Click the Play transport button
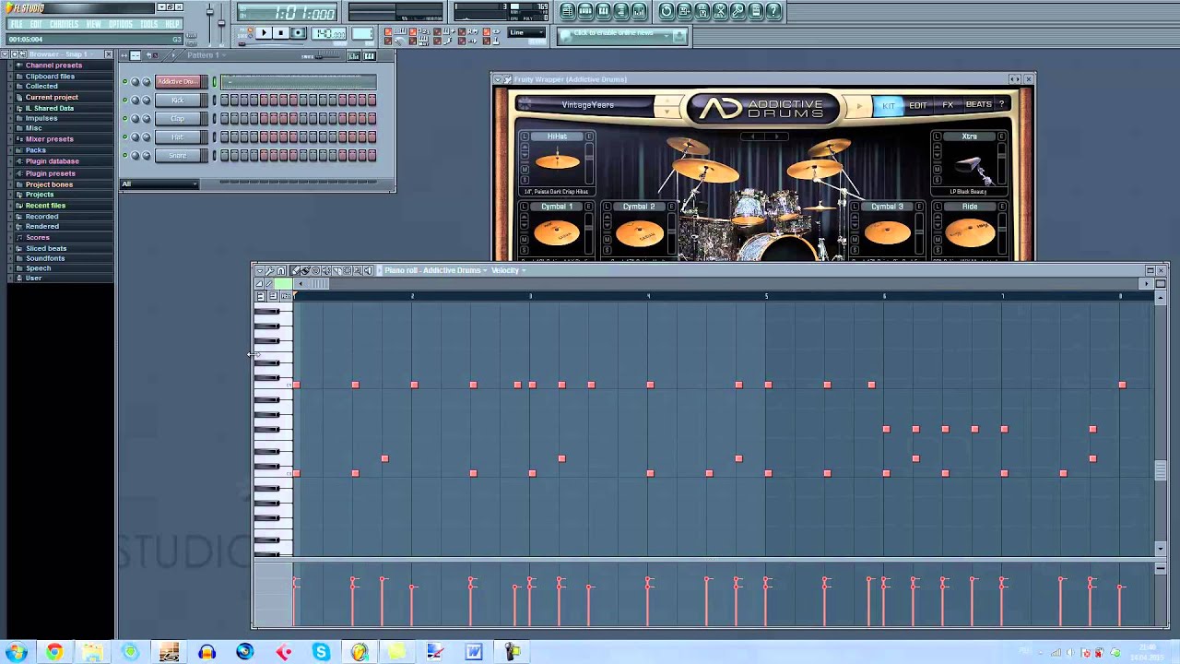 (x=264, y=33)
